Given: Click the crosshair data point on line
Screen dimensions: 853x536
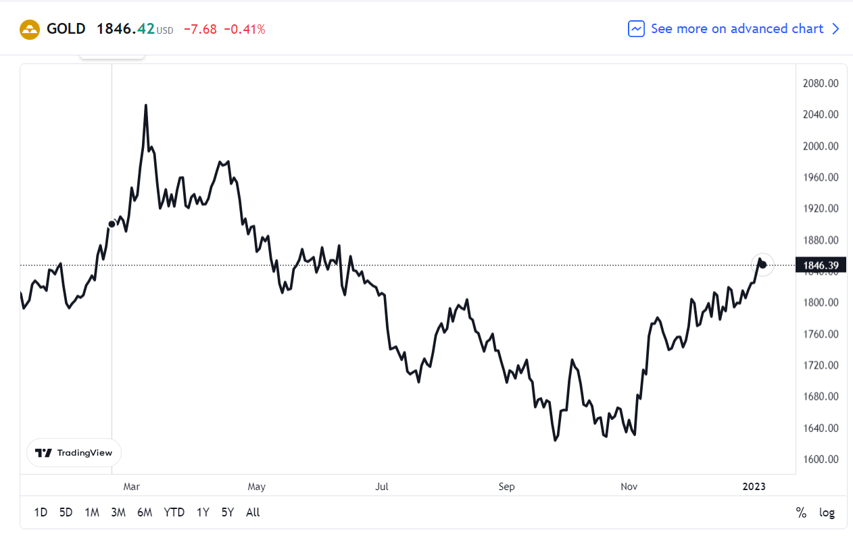Looking at the screenshot, I should point(112,224).
